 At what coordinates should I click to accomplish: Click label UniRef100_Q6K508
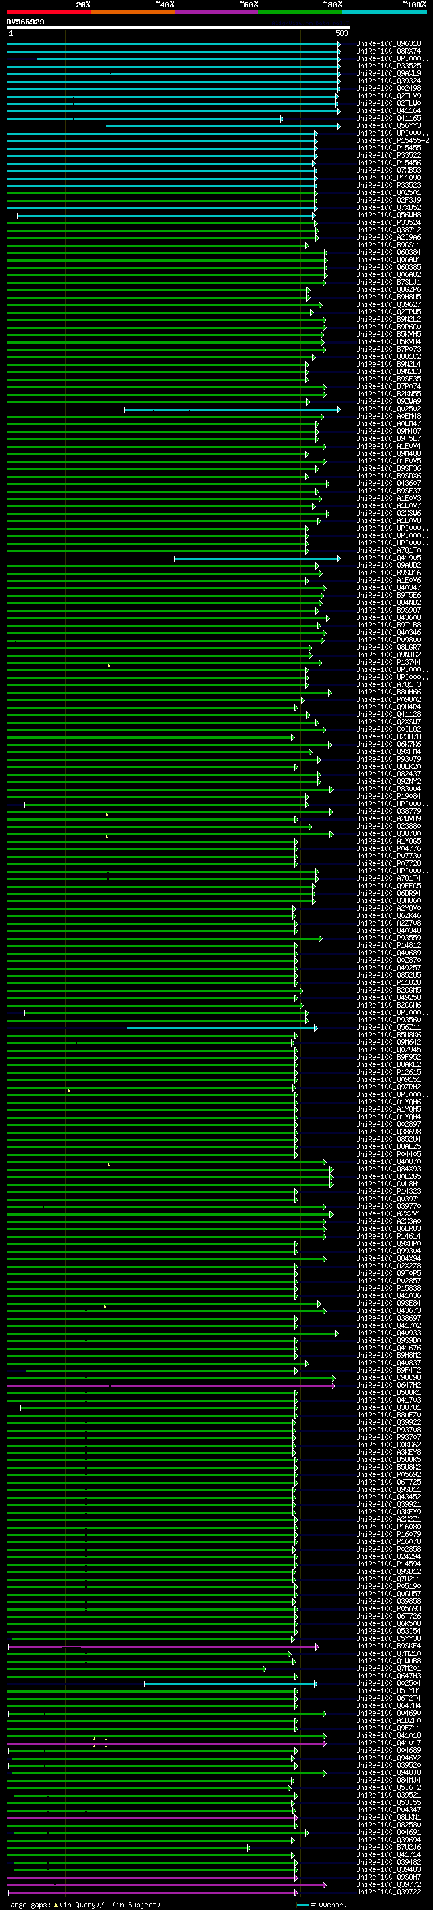point(388,1623)
